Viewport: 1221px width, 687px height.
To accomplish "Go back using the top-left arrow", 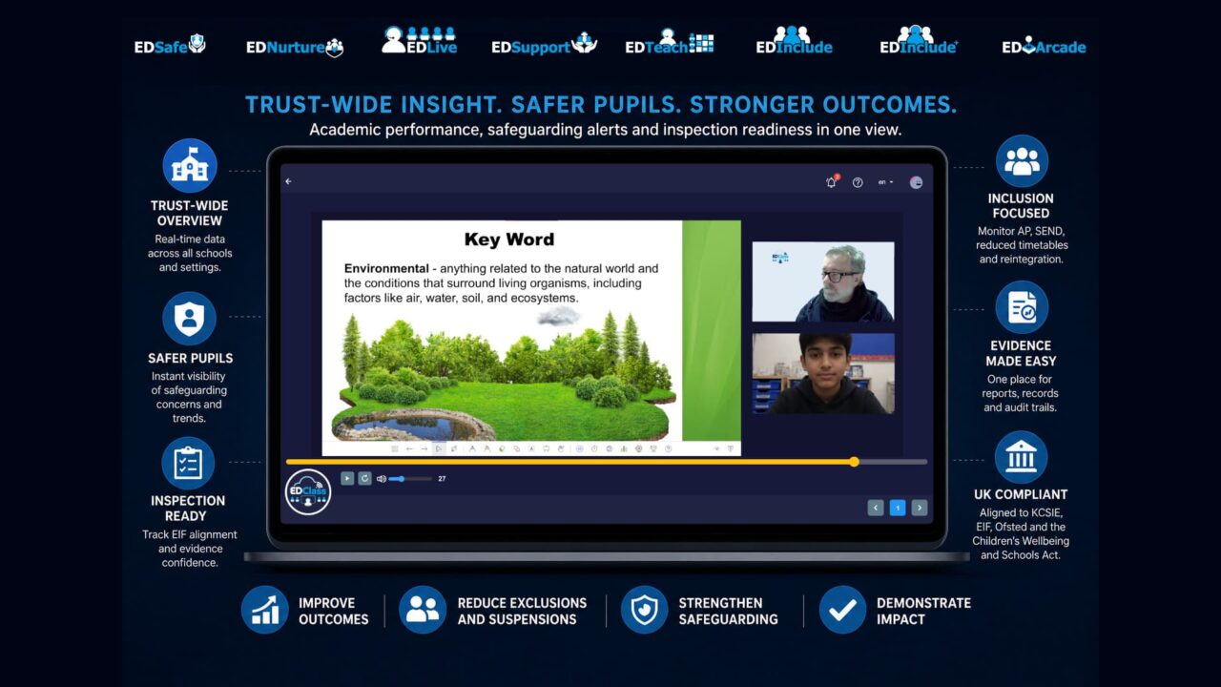I will click(288, 181).
